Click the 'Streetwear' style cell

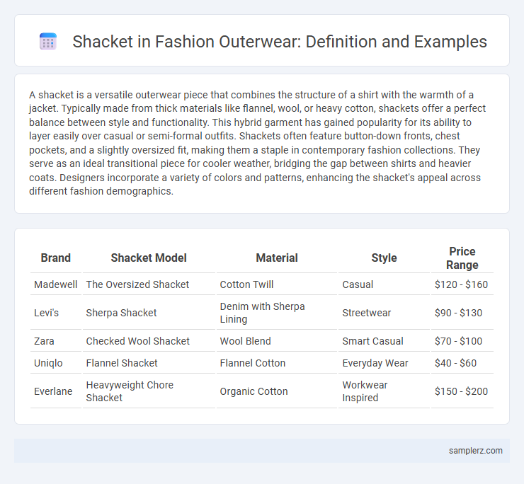(x=384, y=313)
